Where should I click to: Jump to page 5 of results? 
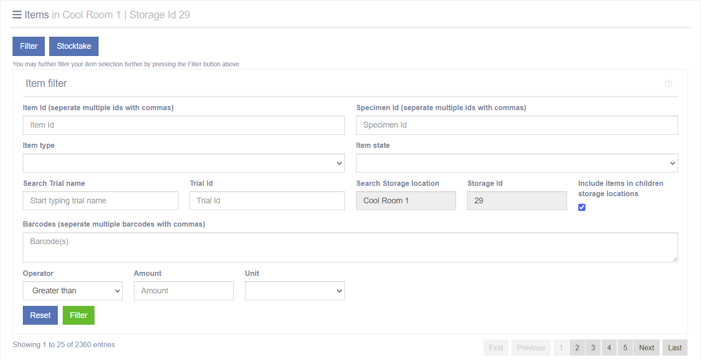click(x=625, y=348)
